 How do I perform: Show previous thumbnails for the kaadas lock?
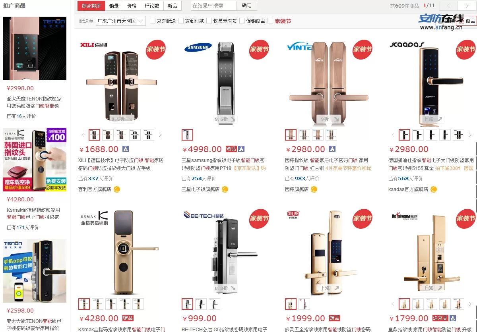click(393, 135)
